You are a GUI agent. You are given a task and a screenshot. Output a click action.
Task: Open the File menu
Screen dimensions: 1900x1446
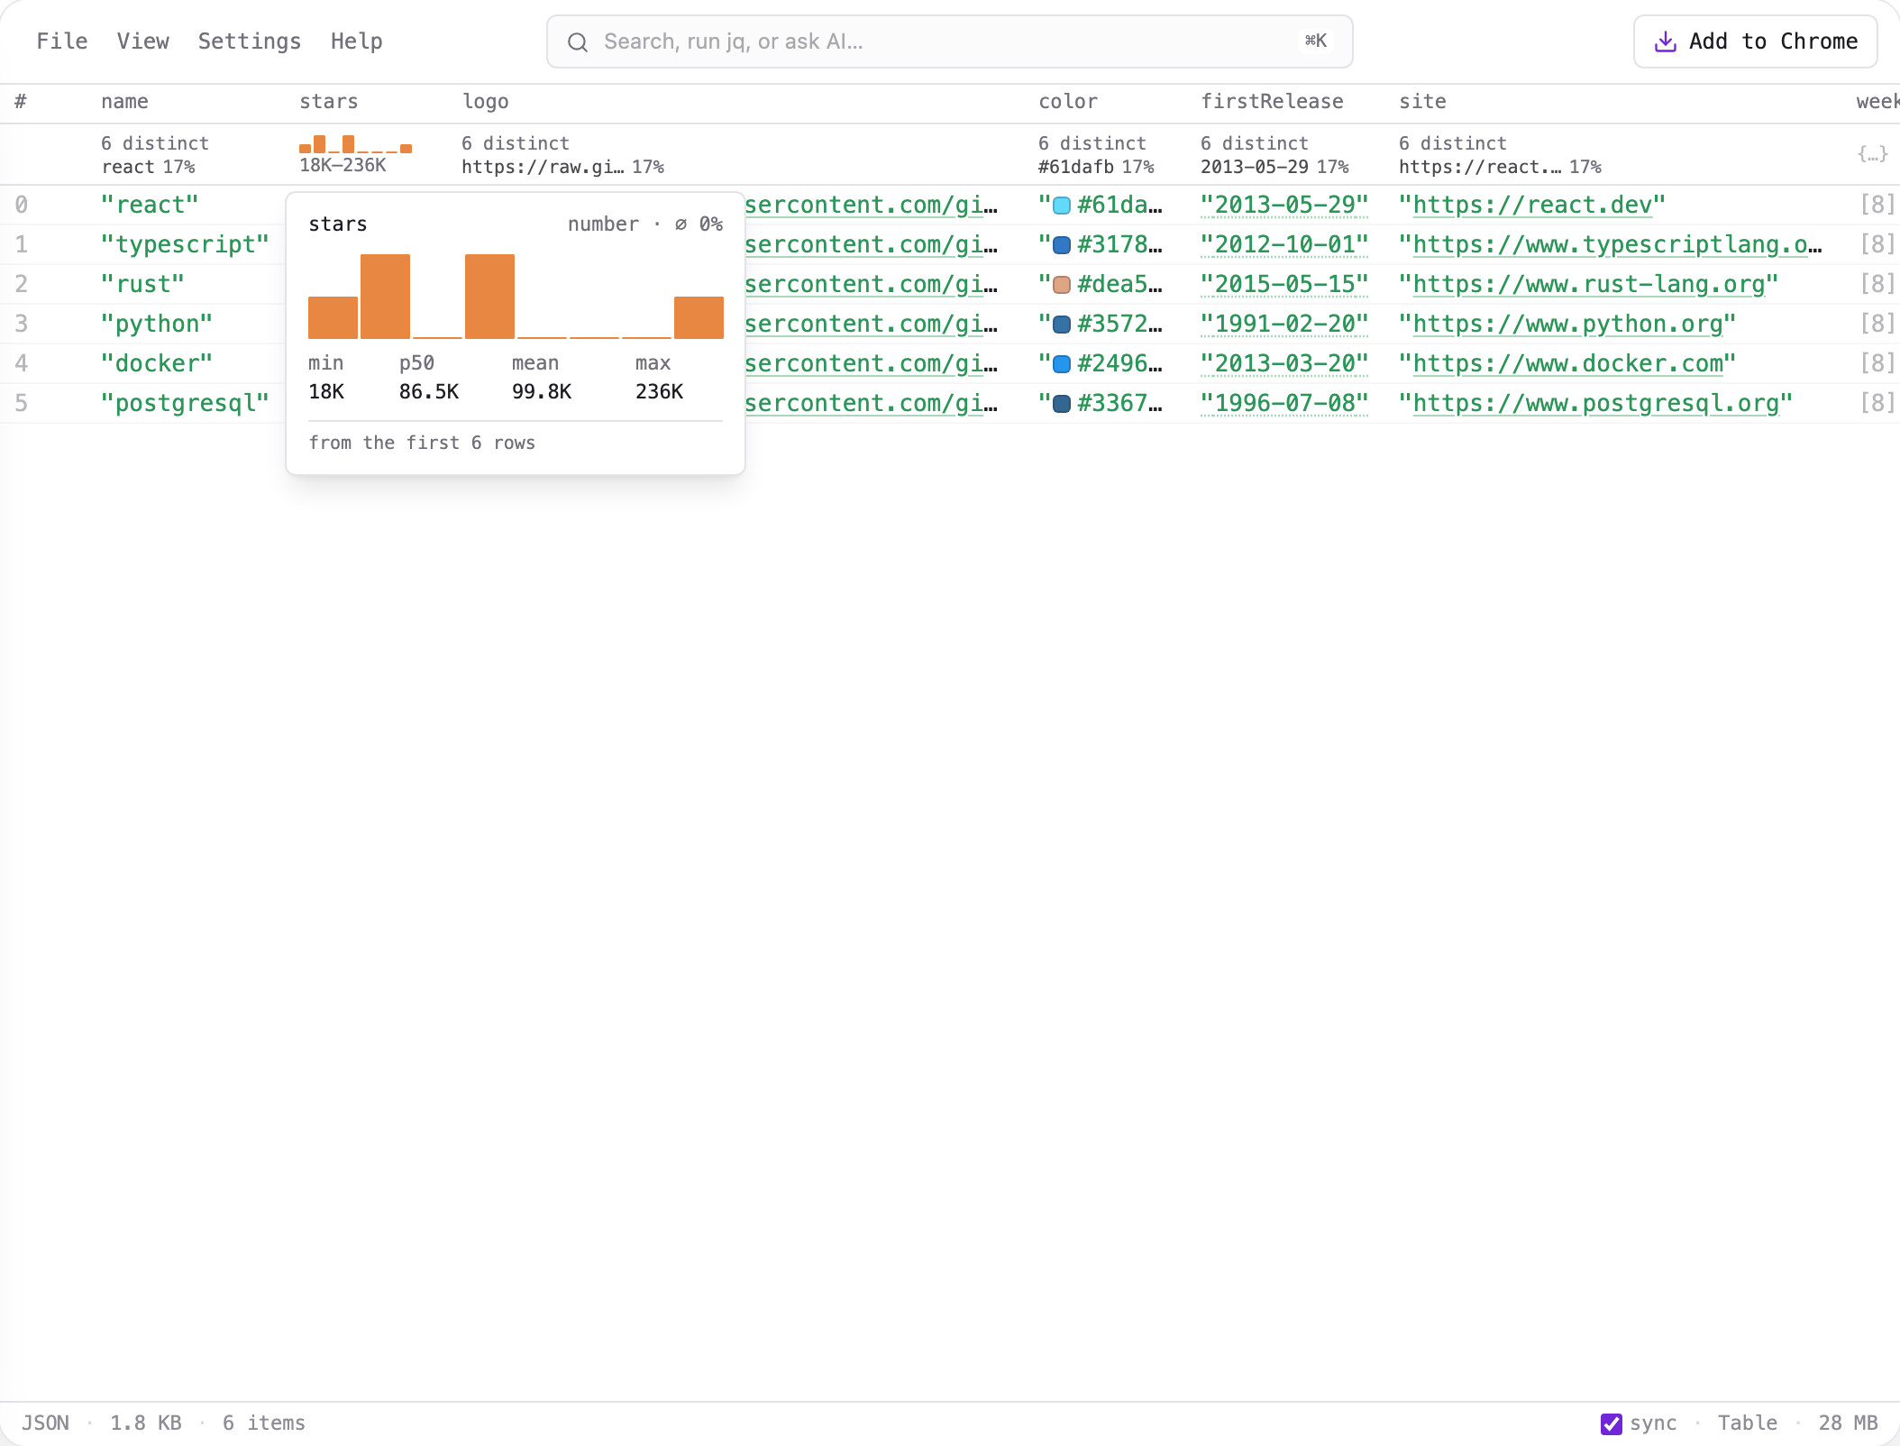coord(62,41)
